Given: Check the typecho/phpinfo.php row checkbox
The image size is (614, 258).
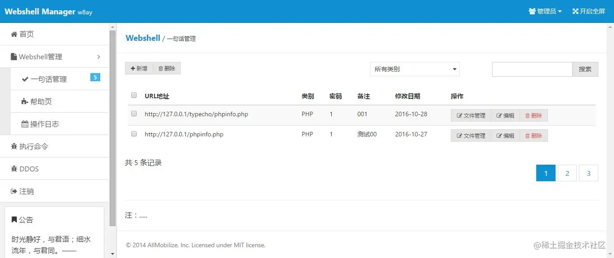Looking at the screenshot, I should (134, 114).
